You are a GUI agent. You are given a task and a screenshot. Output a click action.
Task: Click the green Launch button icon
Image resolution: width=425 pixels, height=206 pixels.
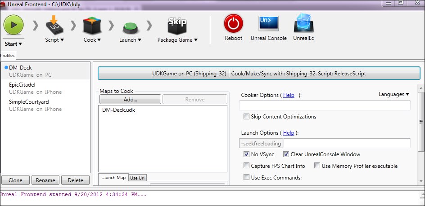(x=131, y=28)
